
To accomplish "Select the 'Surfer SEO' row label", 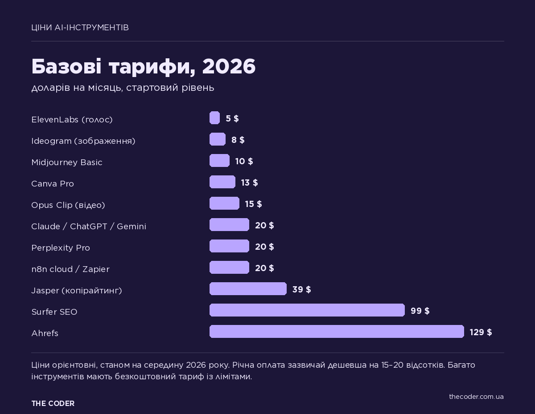I will tap(54, 312).
